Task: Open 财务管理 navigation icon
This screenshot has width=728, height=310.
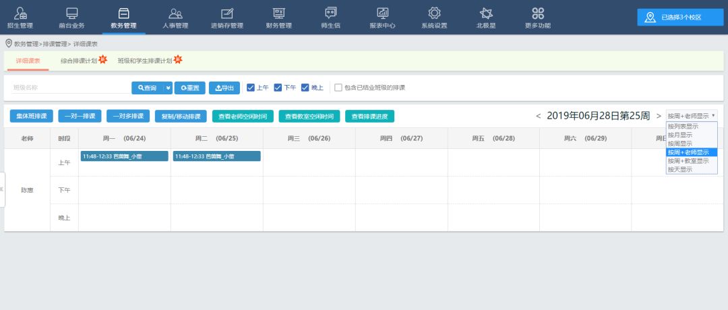Action: coord(278,13)
